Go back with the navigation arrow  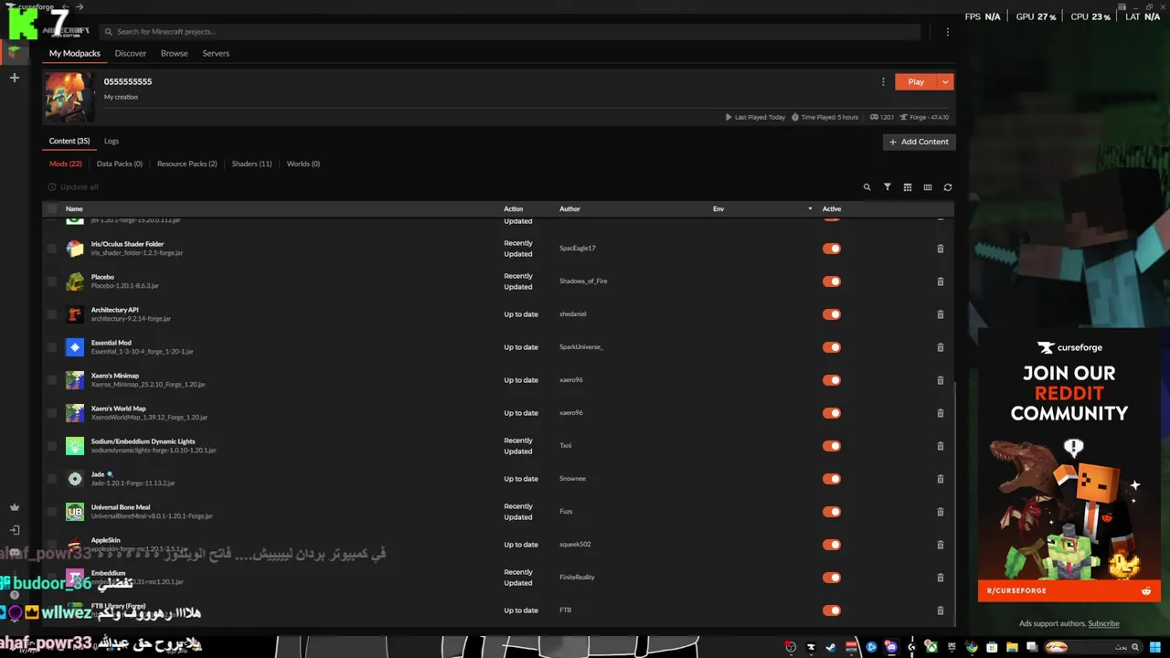pos(65,7)
